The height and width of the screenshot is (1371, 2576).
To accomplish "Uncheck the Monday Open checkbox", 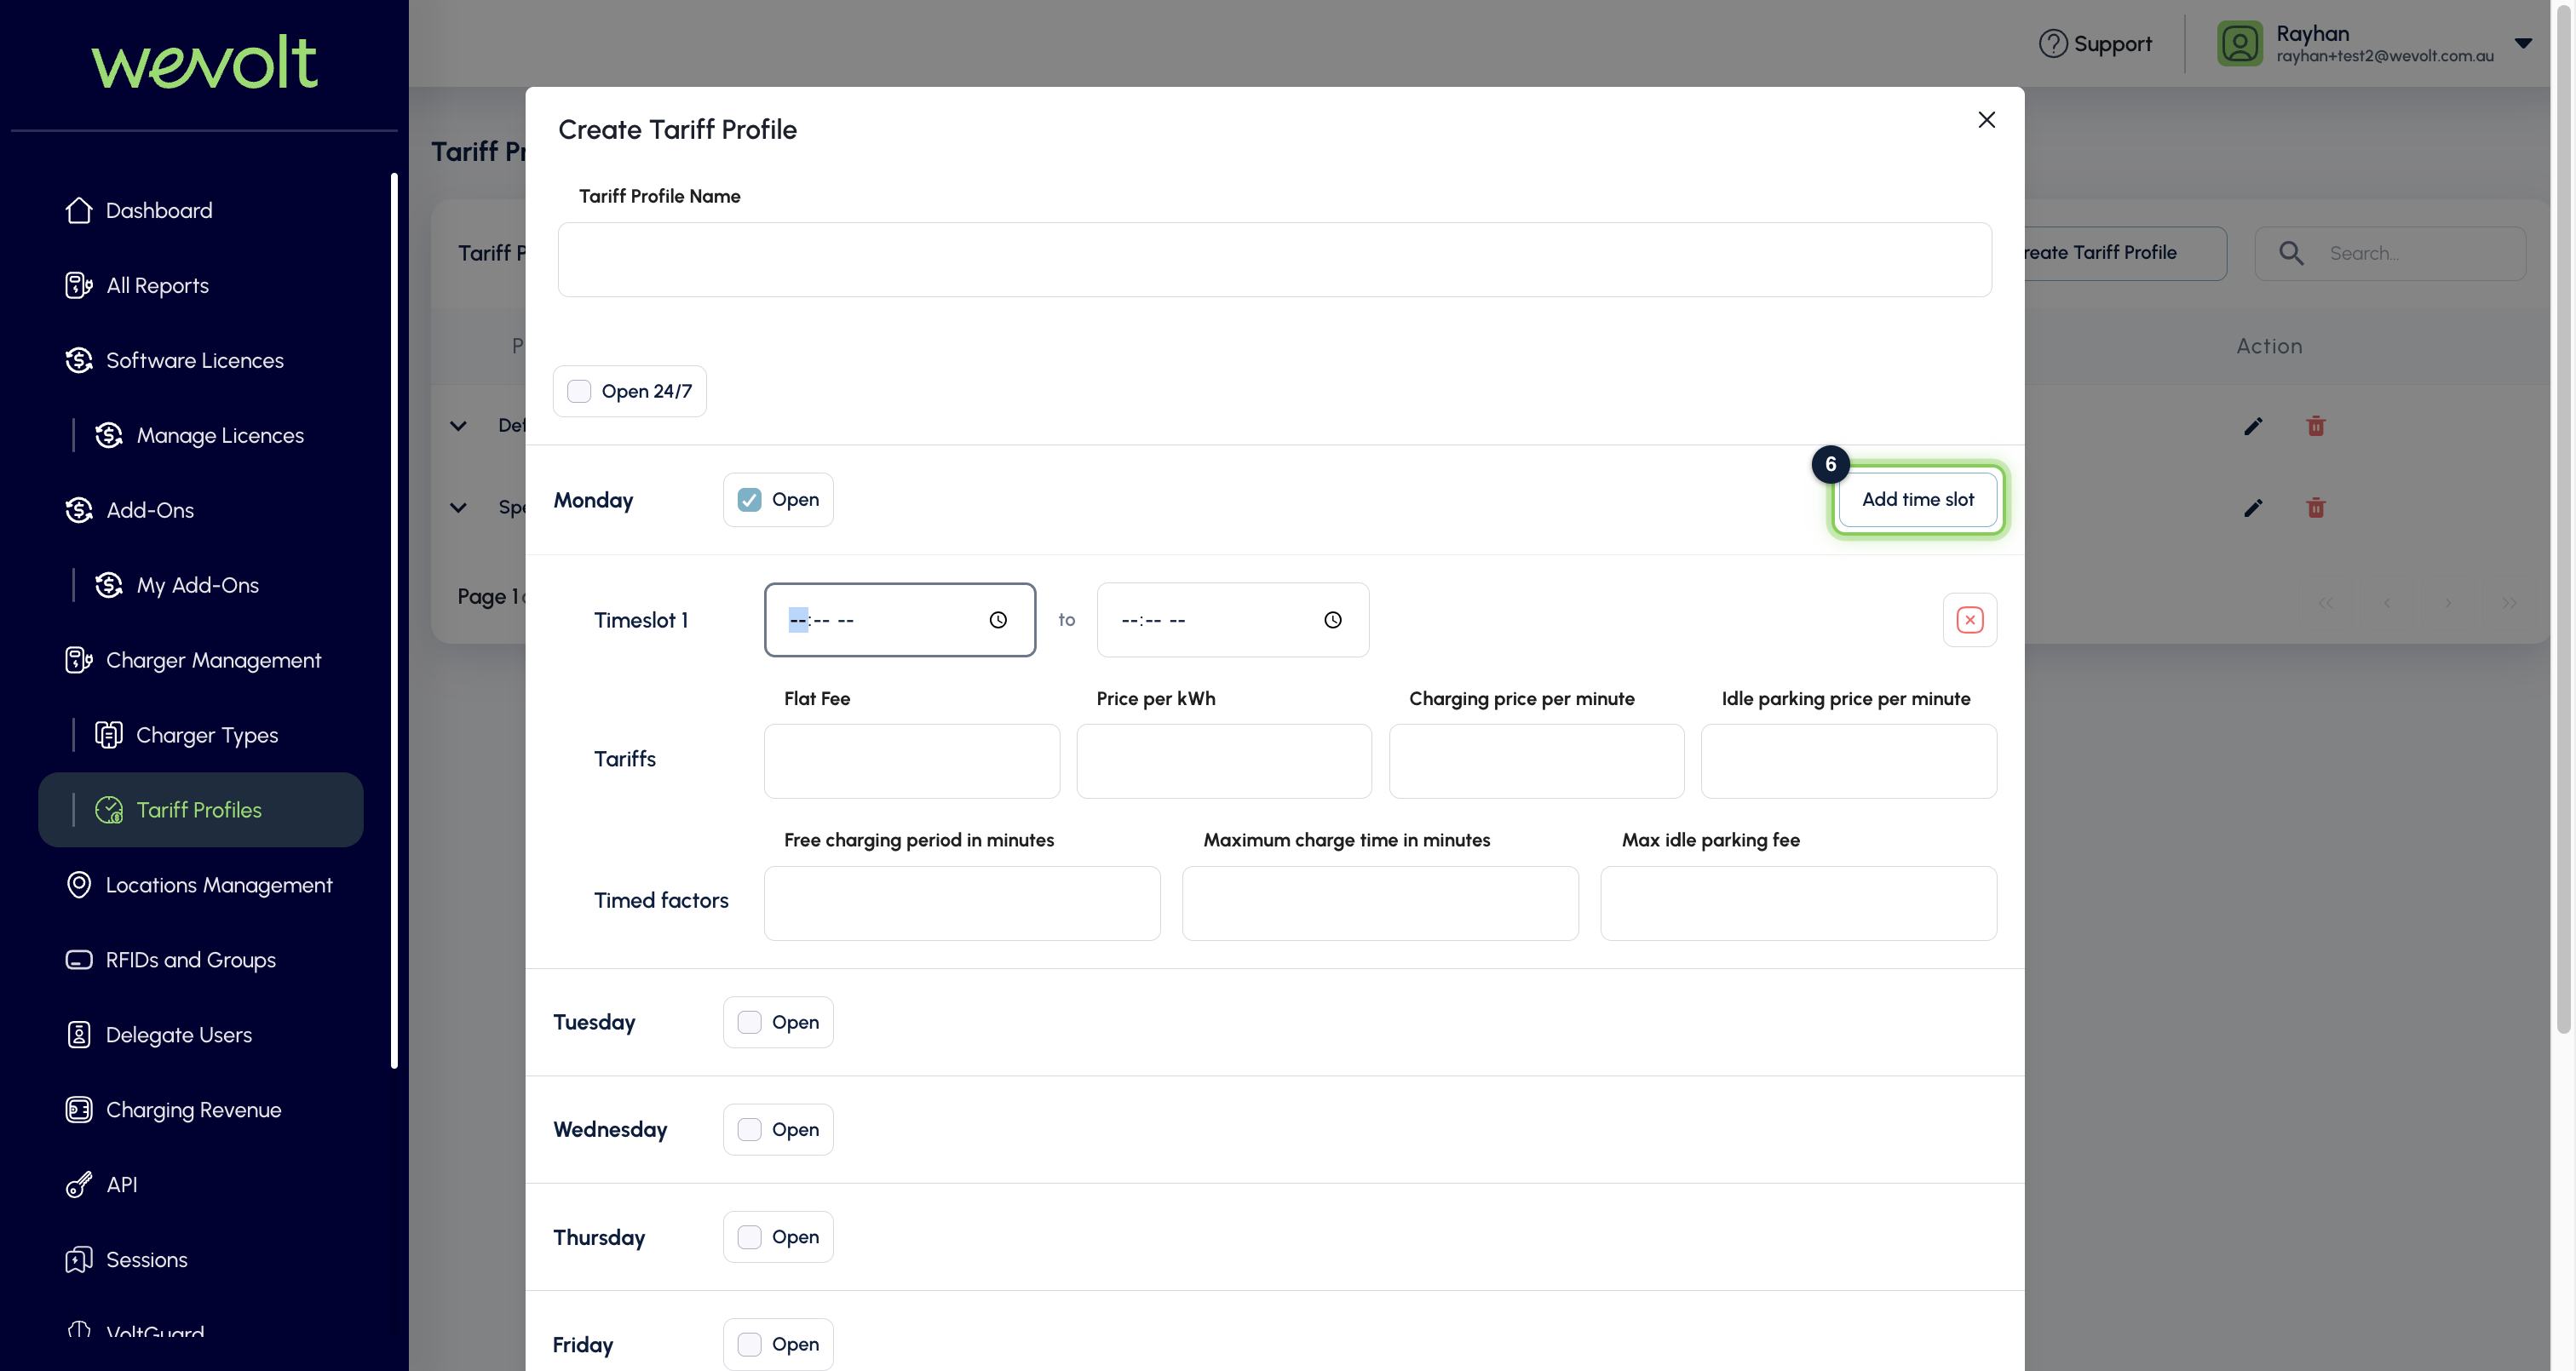I will (x=749, y=500).
